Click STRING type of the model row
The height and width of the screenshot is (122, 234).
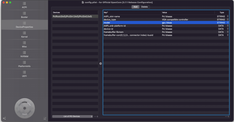point(221,23)
